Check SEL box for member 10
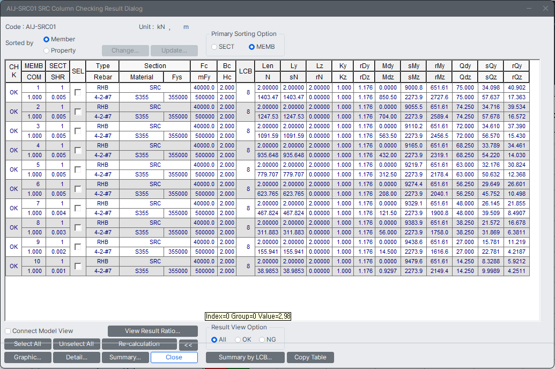555x369 pixels. (78, 267)
